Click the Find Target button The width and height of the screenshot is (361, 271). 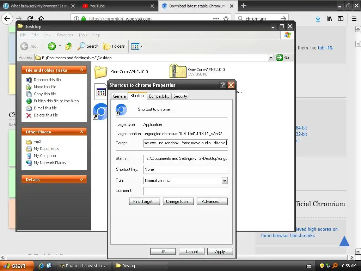tap(144, 201)
